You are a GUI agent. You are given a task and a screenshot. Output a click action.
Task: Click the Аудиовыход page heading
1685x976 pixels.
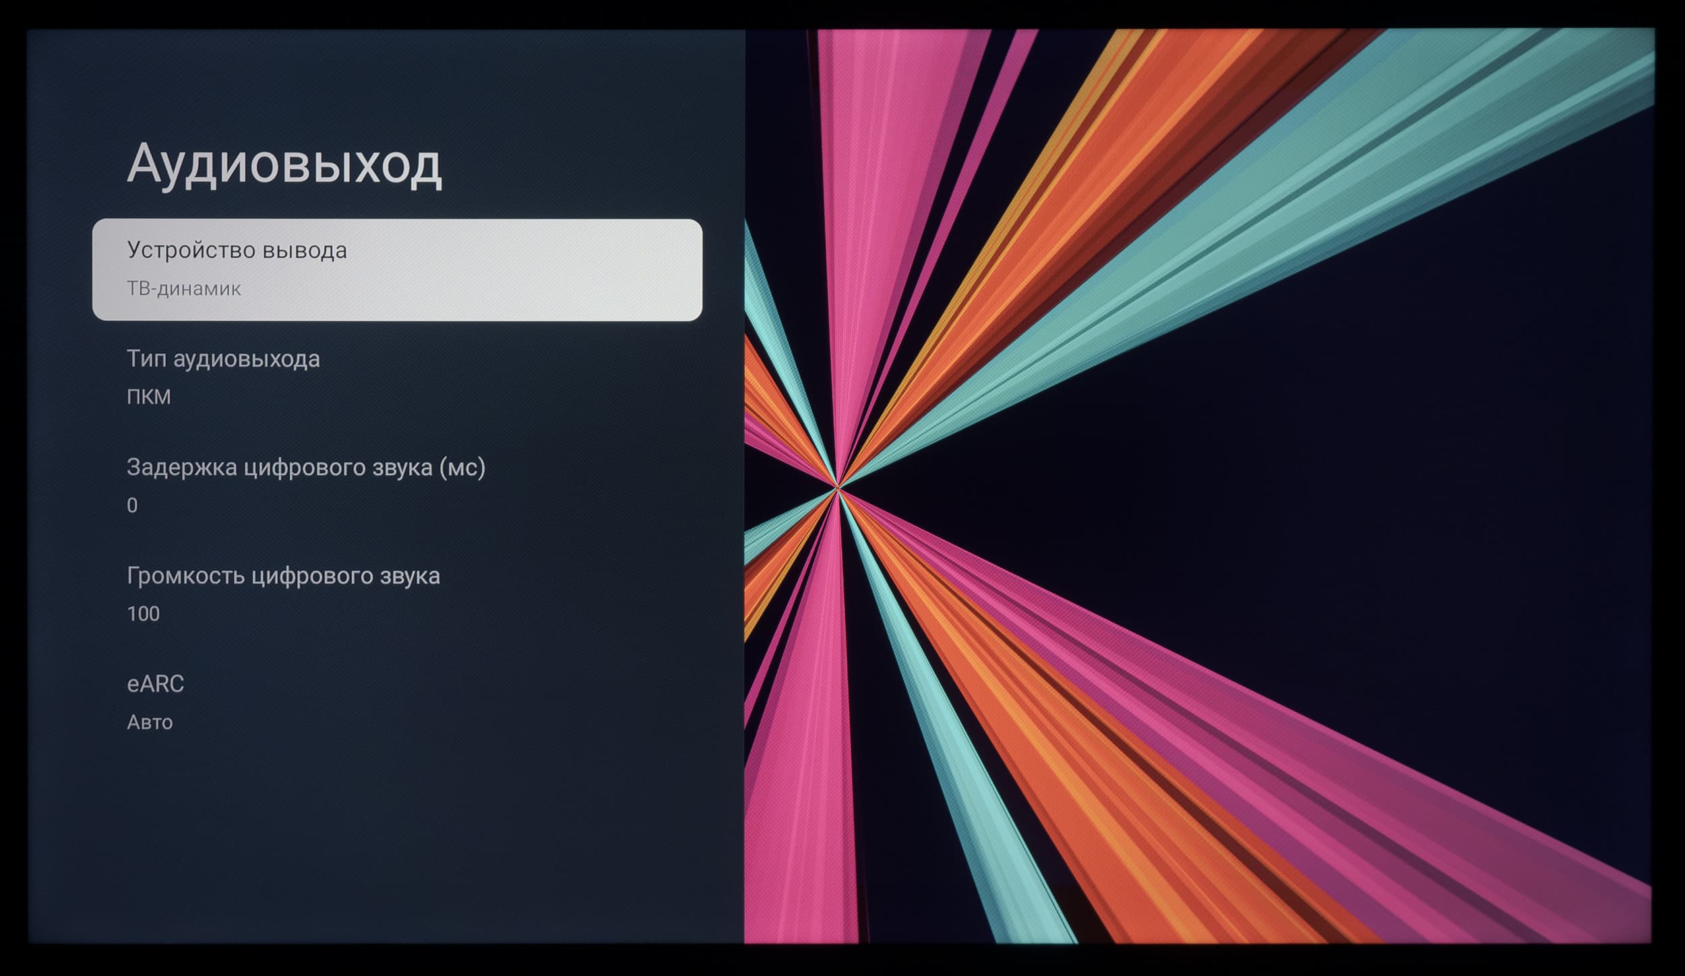coord(284,164)
